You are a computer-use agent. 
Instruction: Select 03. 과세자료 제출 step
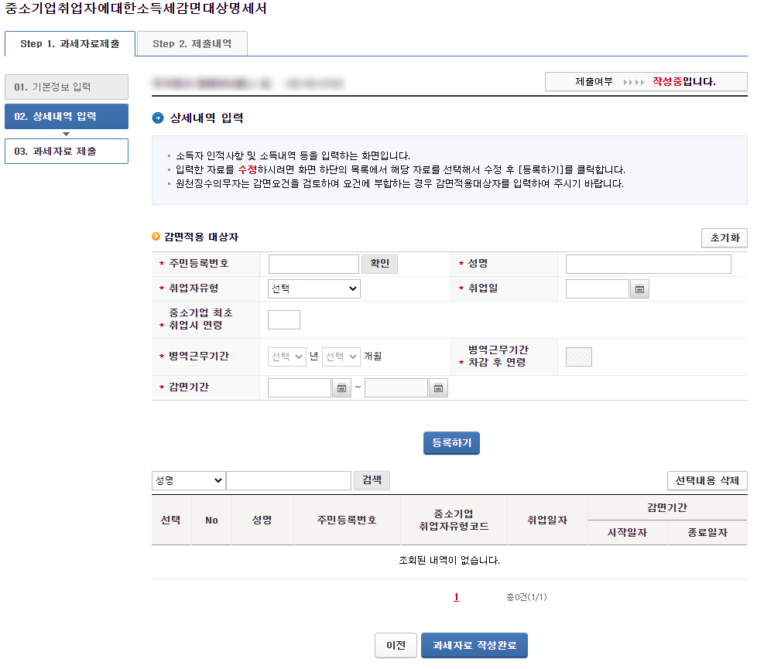click(x=67, y=152)
